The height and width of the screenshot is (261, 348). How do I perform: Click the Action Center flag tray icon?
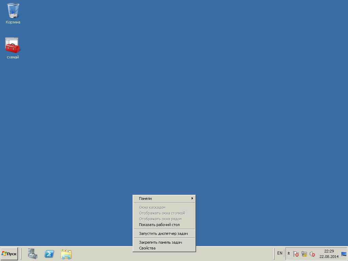(296, 254)
